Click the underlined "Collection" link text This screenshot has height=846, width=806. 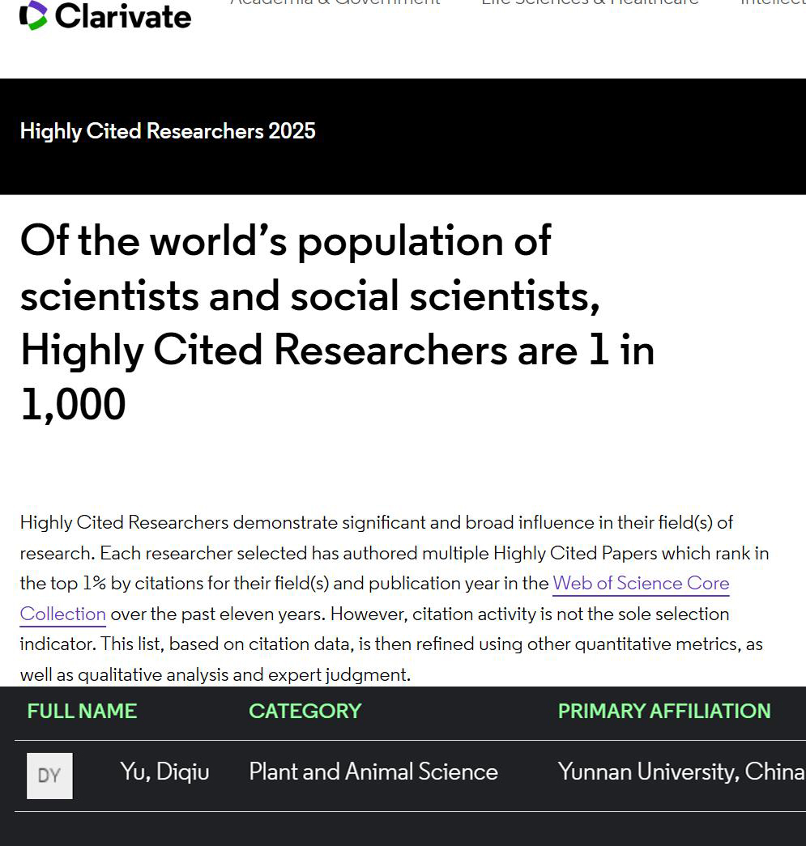click(63, 614)
